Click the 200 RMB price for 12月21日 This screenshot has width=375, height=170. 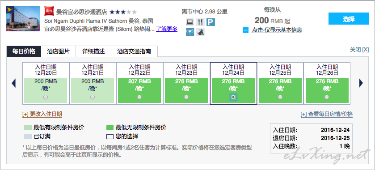[93, 81]
